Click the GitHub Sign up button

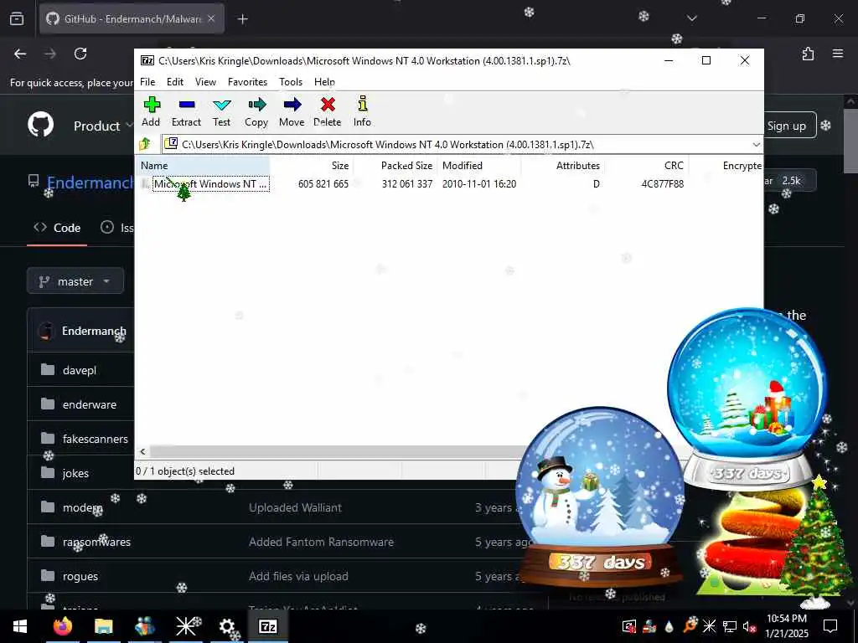[x=786, y=126]
